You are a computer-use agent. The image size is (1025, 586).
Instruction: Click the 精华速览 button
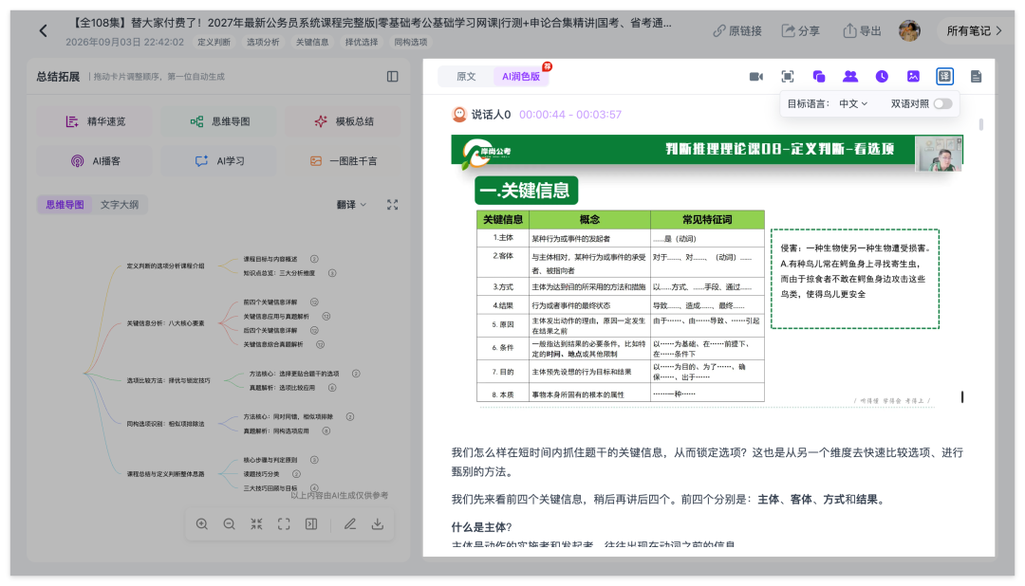[96, 121]
